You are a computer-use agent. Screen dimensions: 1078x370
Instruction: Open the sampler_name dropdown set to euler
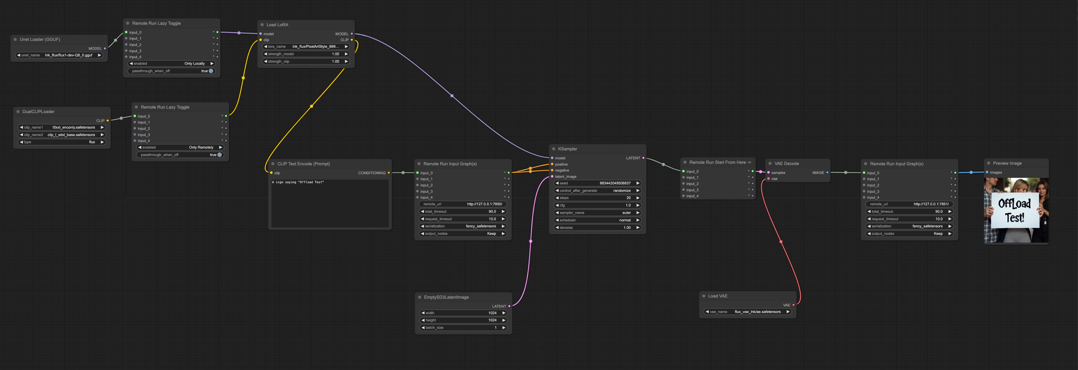point(598,213)
